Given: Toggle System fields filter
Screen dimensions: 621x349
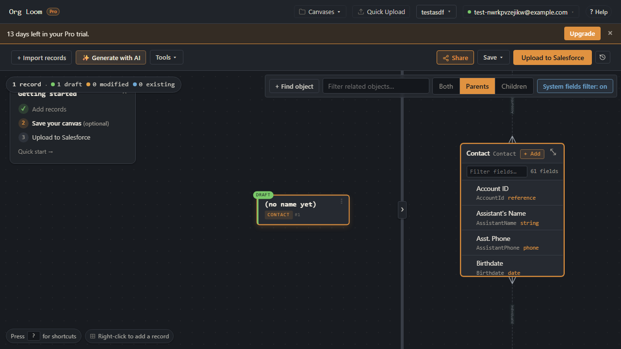Looking at the screenshot, I should (x=575, y=86).
